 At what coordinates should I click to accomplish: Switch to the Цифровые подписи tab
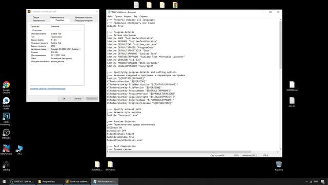click(x=84, y=17)
